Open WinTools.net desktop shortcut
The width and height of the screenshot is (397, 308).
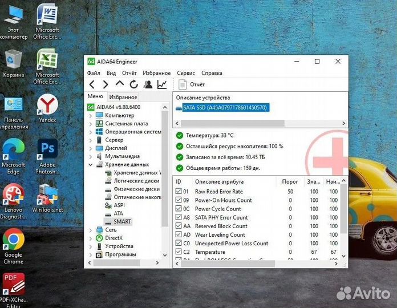tap(47, 198)
